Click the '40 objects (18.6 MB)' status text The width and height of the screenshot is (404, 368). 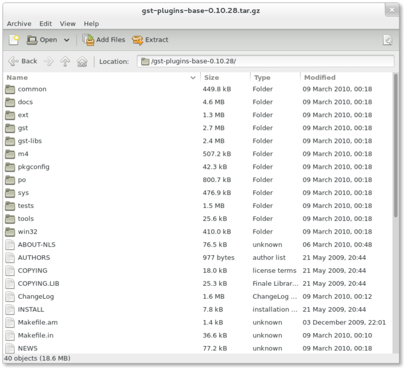coord(37,358)
